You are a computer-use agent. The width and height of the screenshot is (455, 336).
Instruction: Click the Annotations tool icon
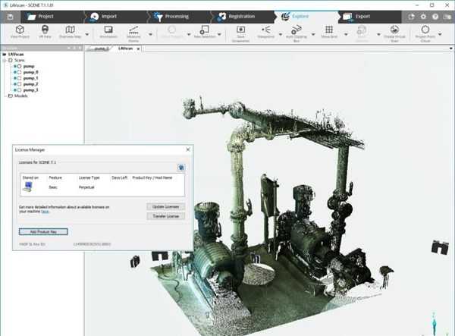pyautogui.click(x=108, y=31)
